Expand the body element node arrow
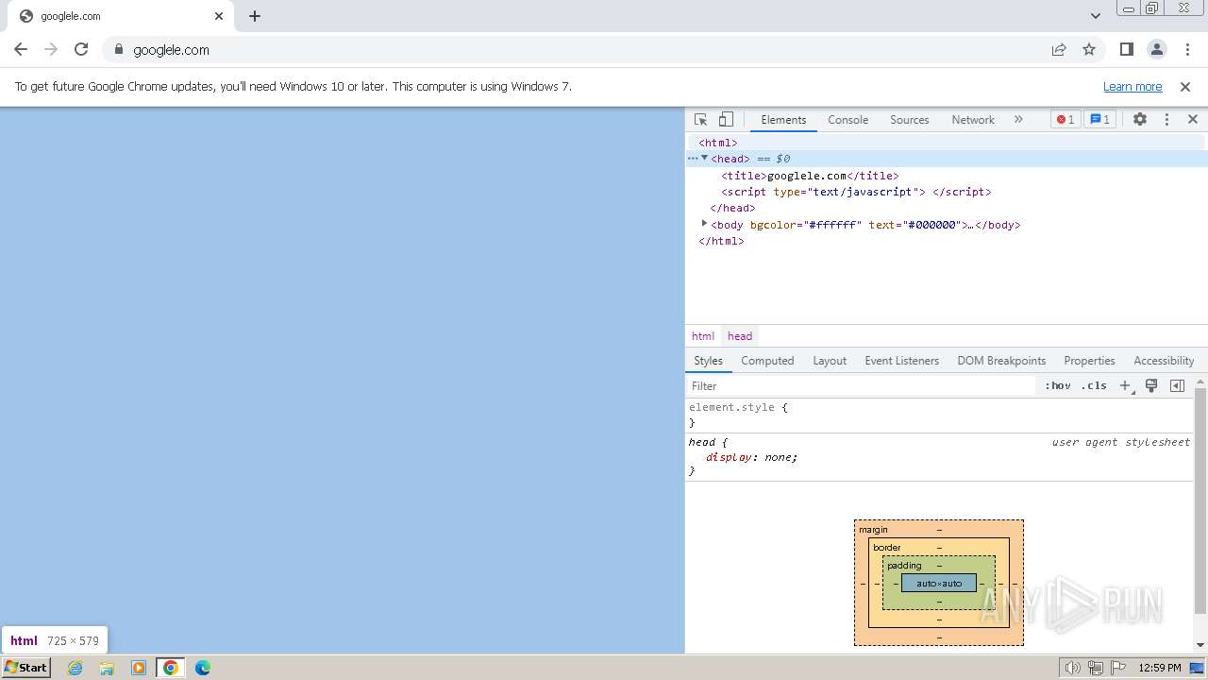1208x680 pixels. coord(704,224)
